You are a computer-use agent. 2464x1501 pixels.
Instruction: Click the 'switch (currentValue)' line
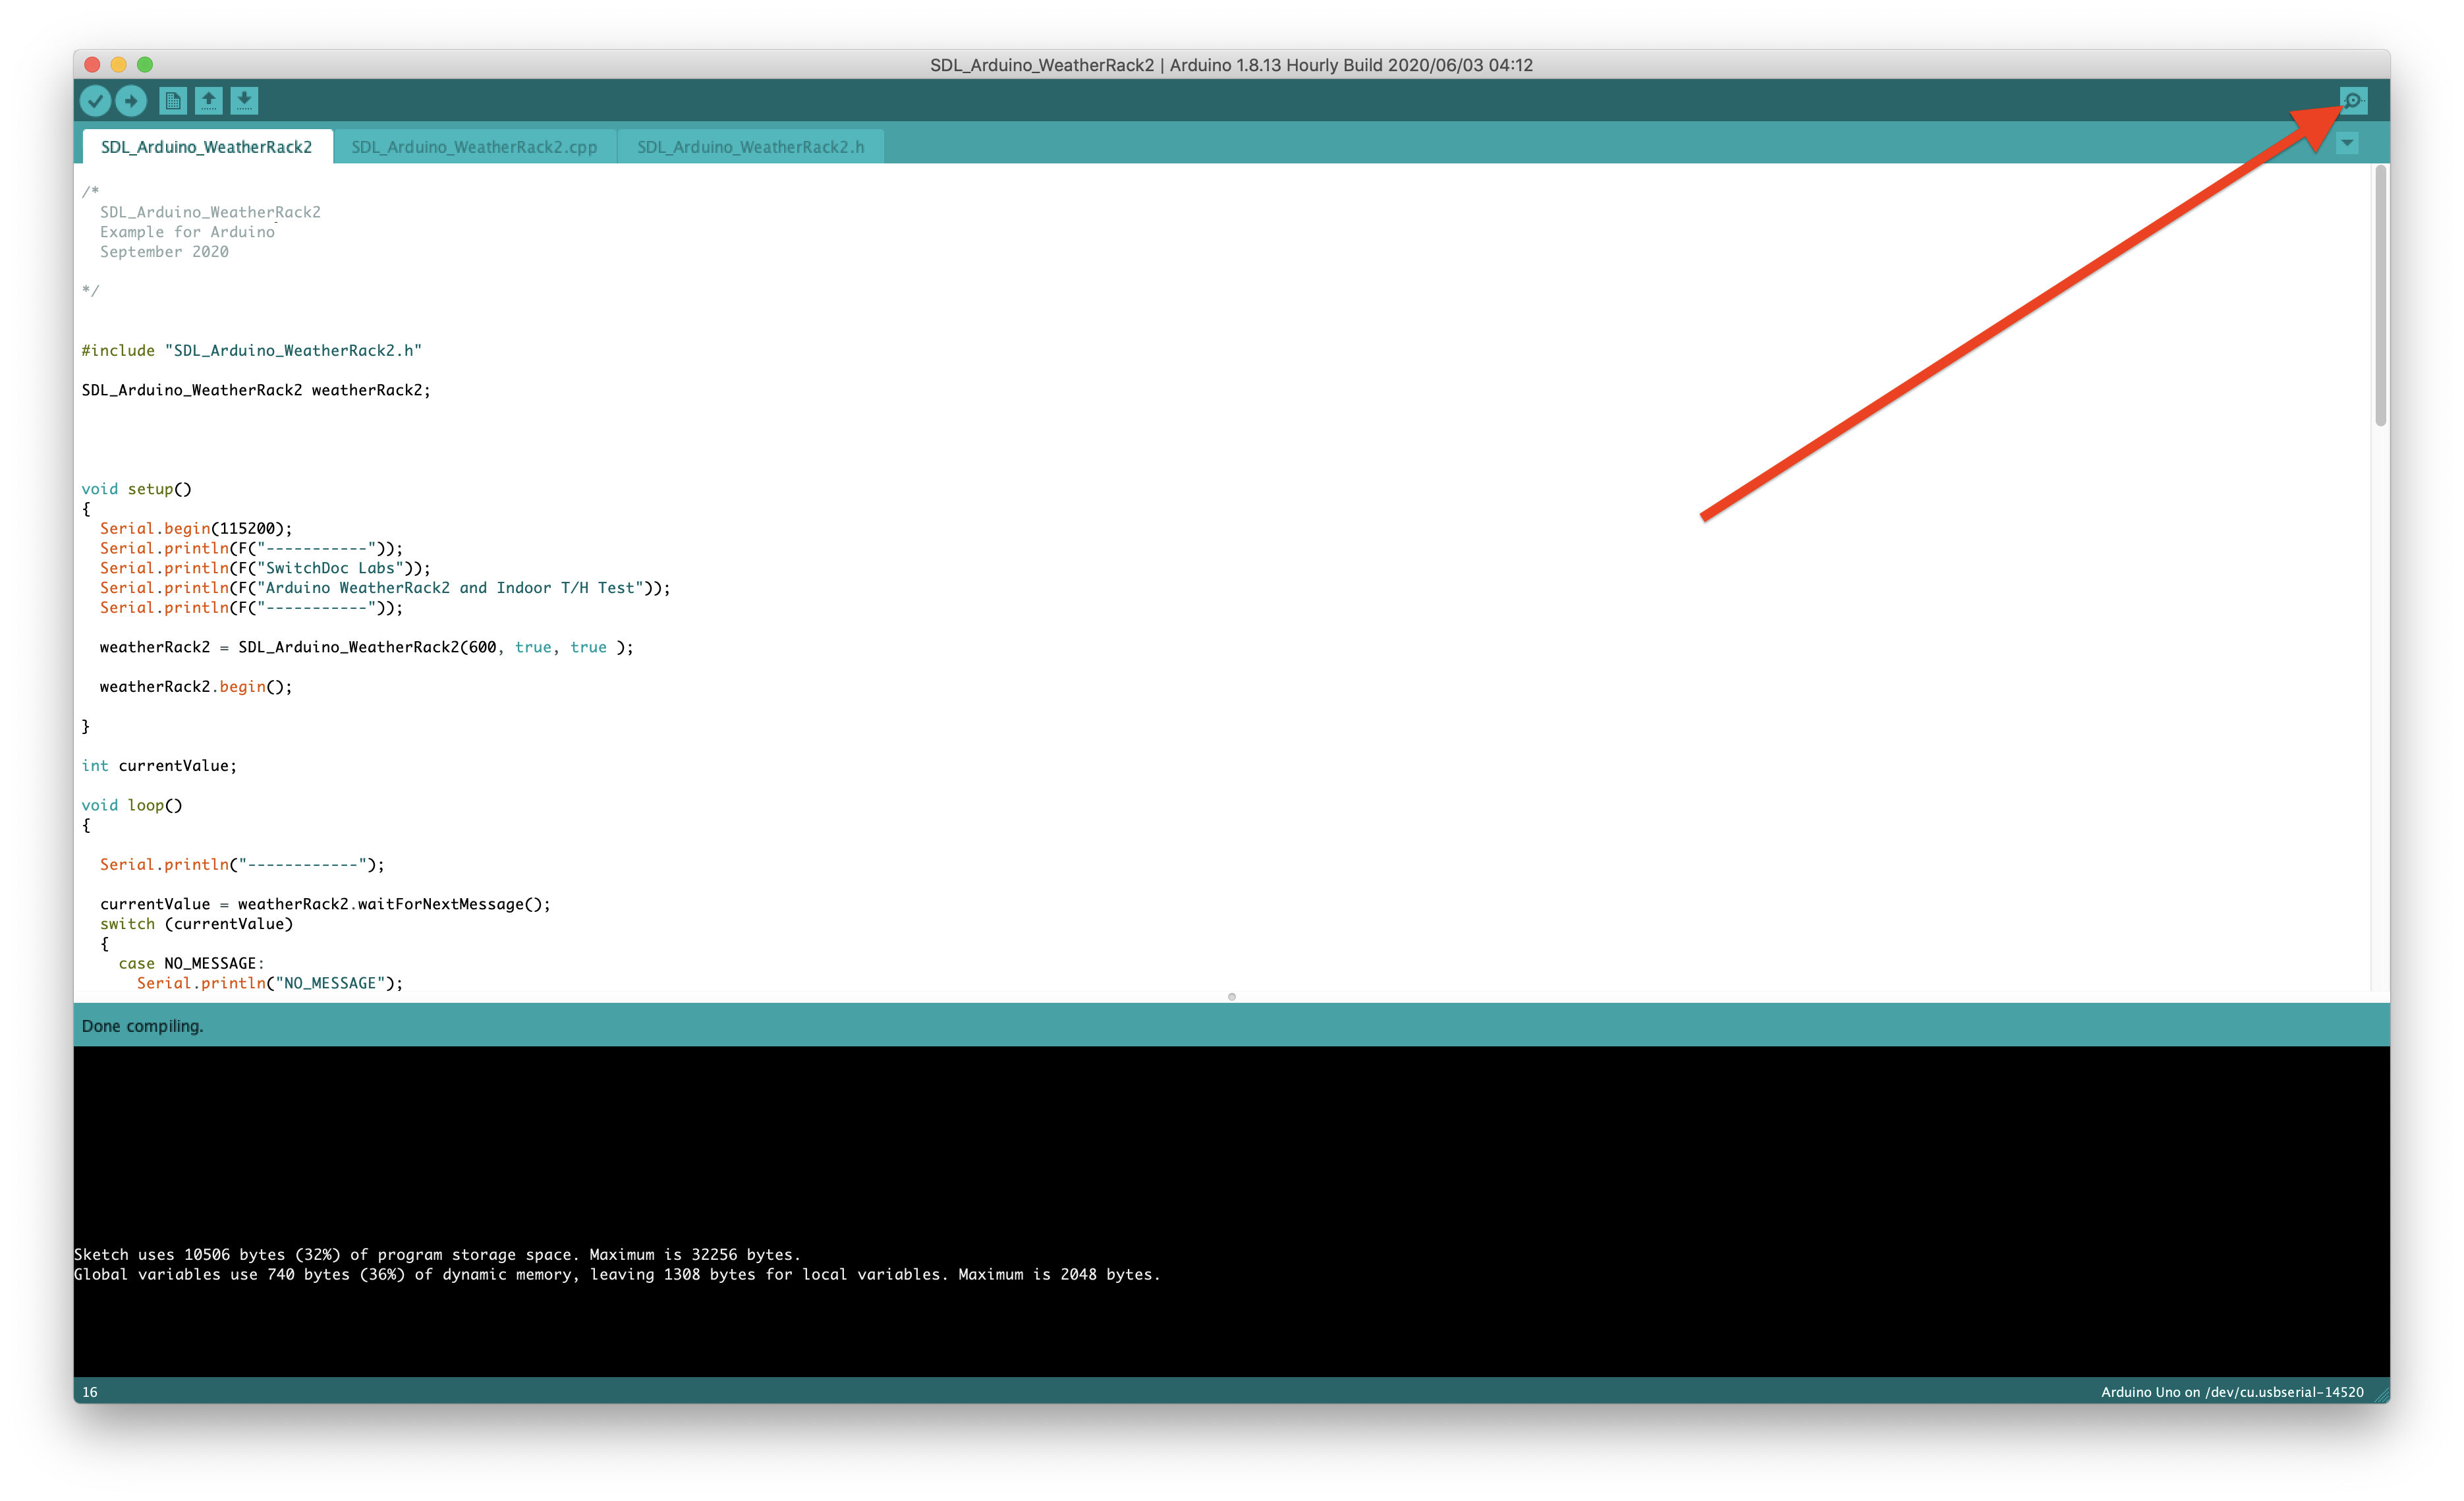(196, 924)
